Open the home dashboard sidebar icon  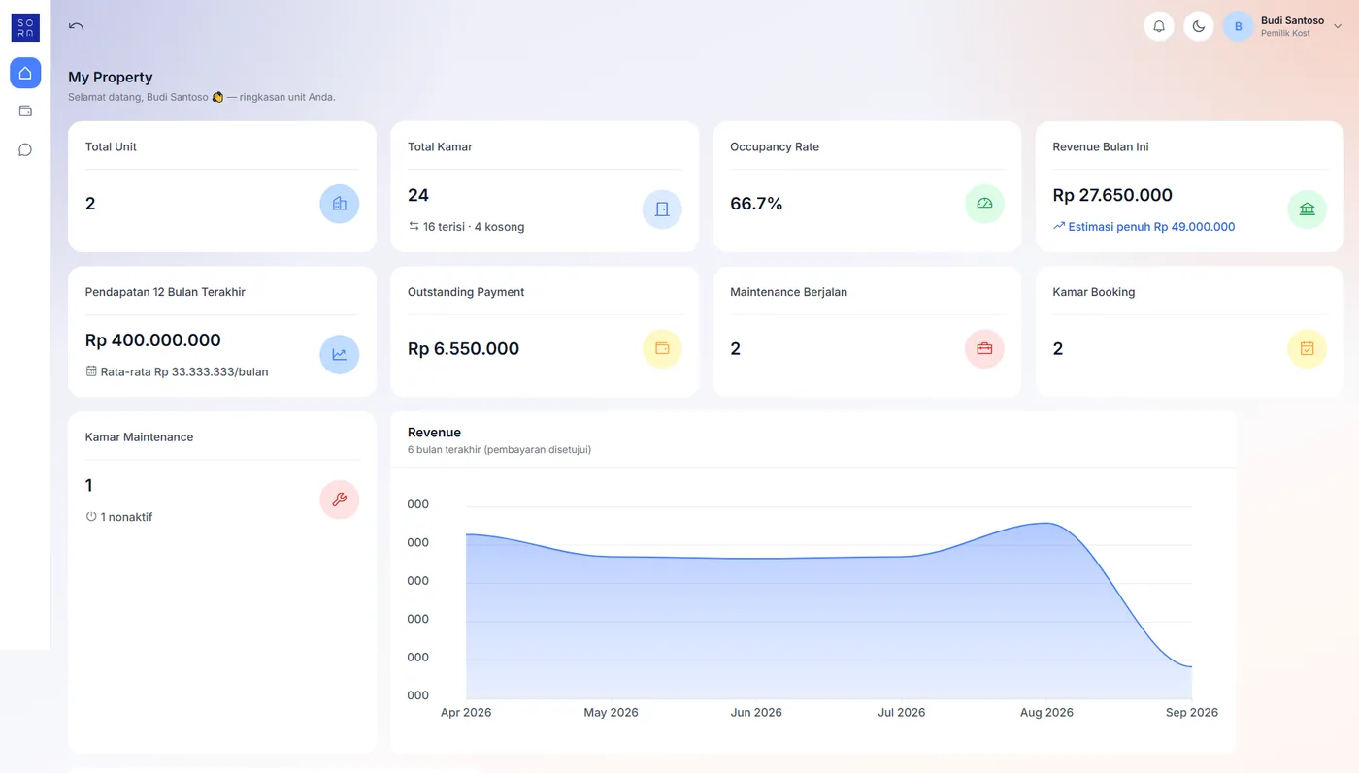[x=25, y=73]
